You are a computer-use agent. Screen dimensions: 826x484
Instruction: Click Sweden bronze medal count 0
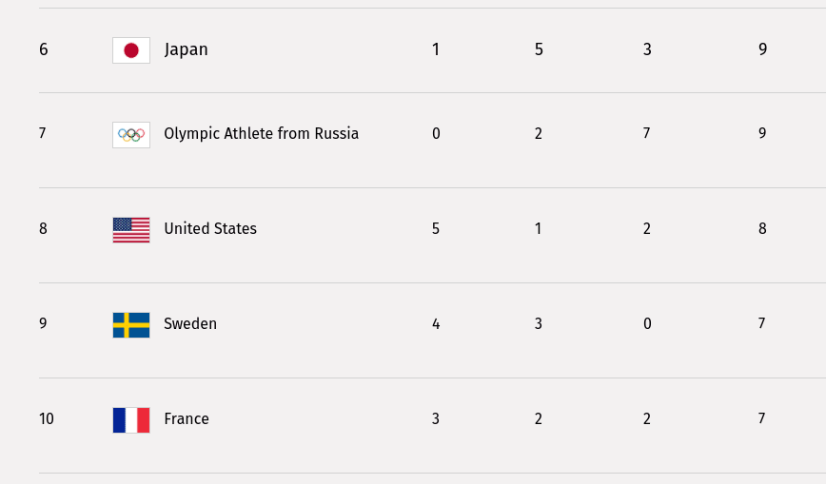click(647, 324)
